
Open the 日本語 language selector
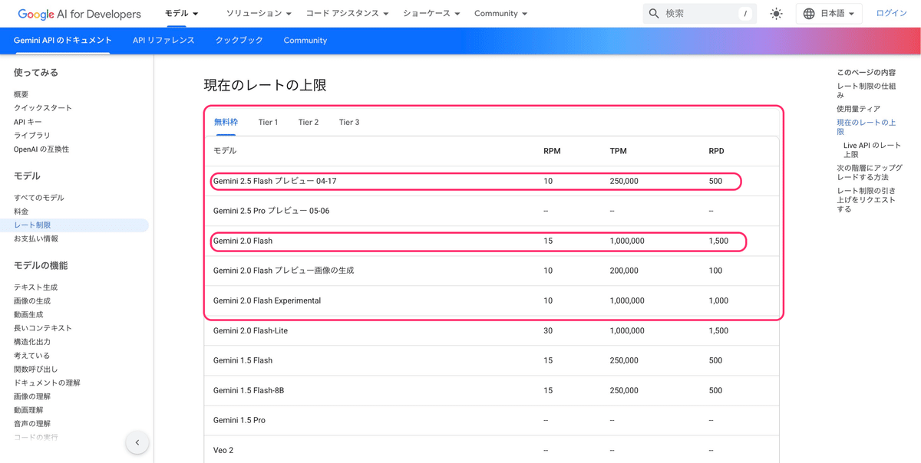click(829, 13)
